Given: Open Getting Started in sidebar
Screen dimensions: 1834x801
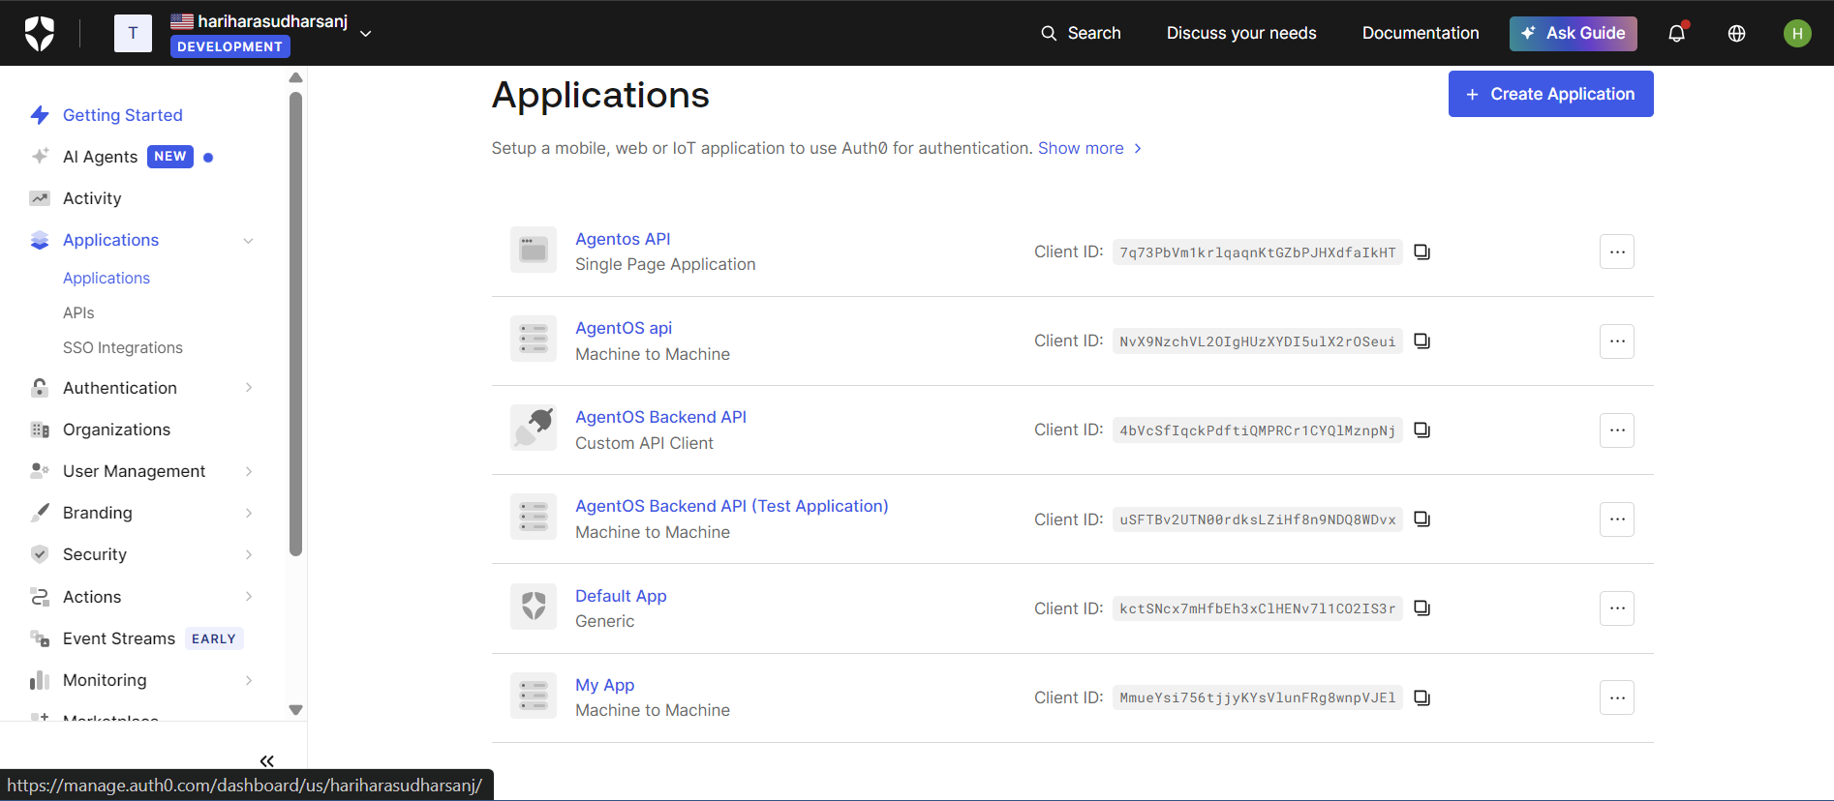Looking at the screenshot, I should [x=123, y=115].
